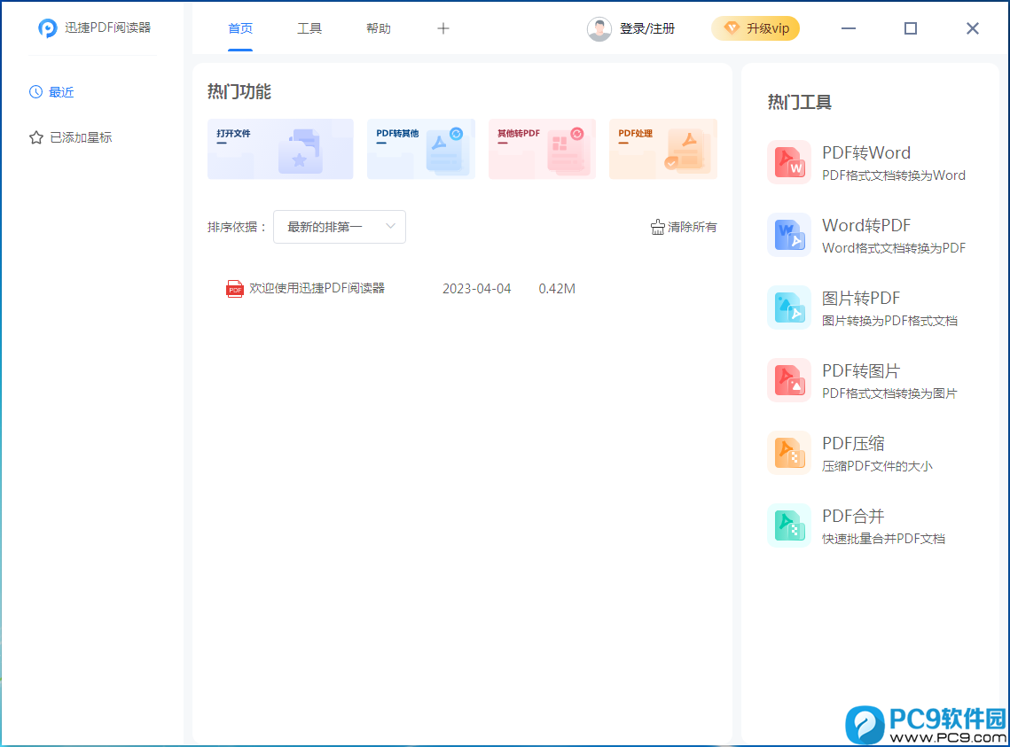This screenshot has height=747, width=1010.
Task: Add a new tab with plus icon
Action: coord(443,28)
